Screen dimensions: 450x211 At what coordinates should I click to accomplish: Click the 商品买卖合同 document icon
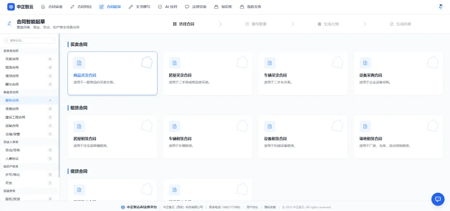pyautogui.click(x=79, y=63)
